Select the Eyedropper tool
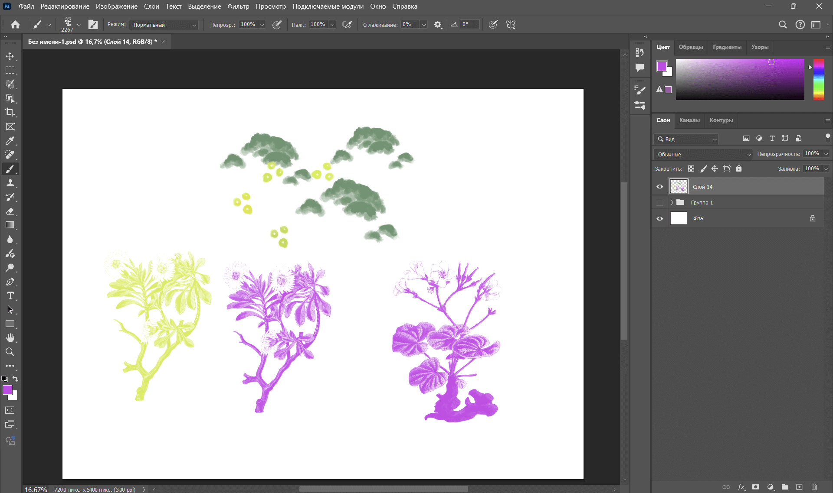The width and height of the screenshot is (833, 493). [x=10, y=140]
